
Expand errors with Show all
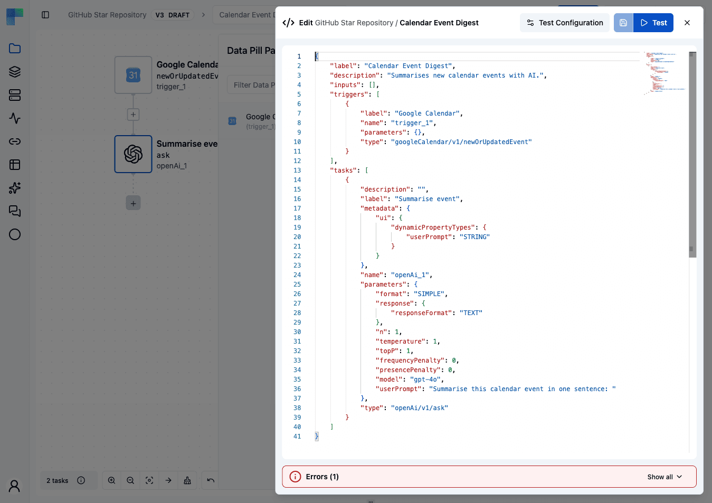point(664,477)
